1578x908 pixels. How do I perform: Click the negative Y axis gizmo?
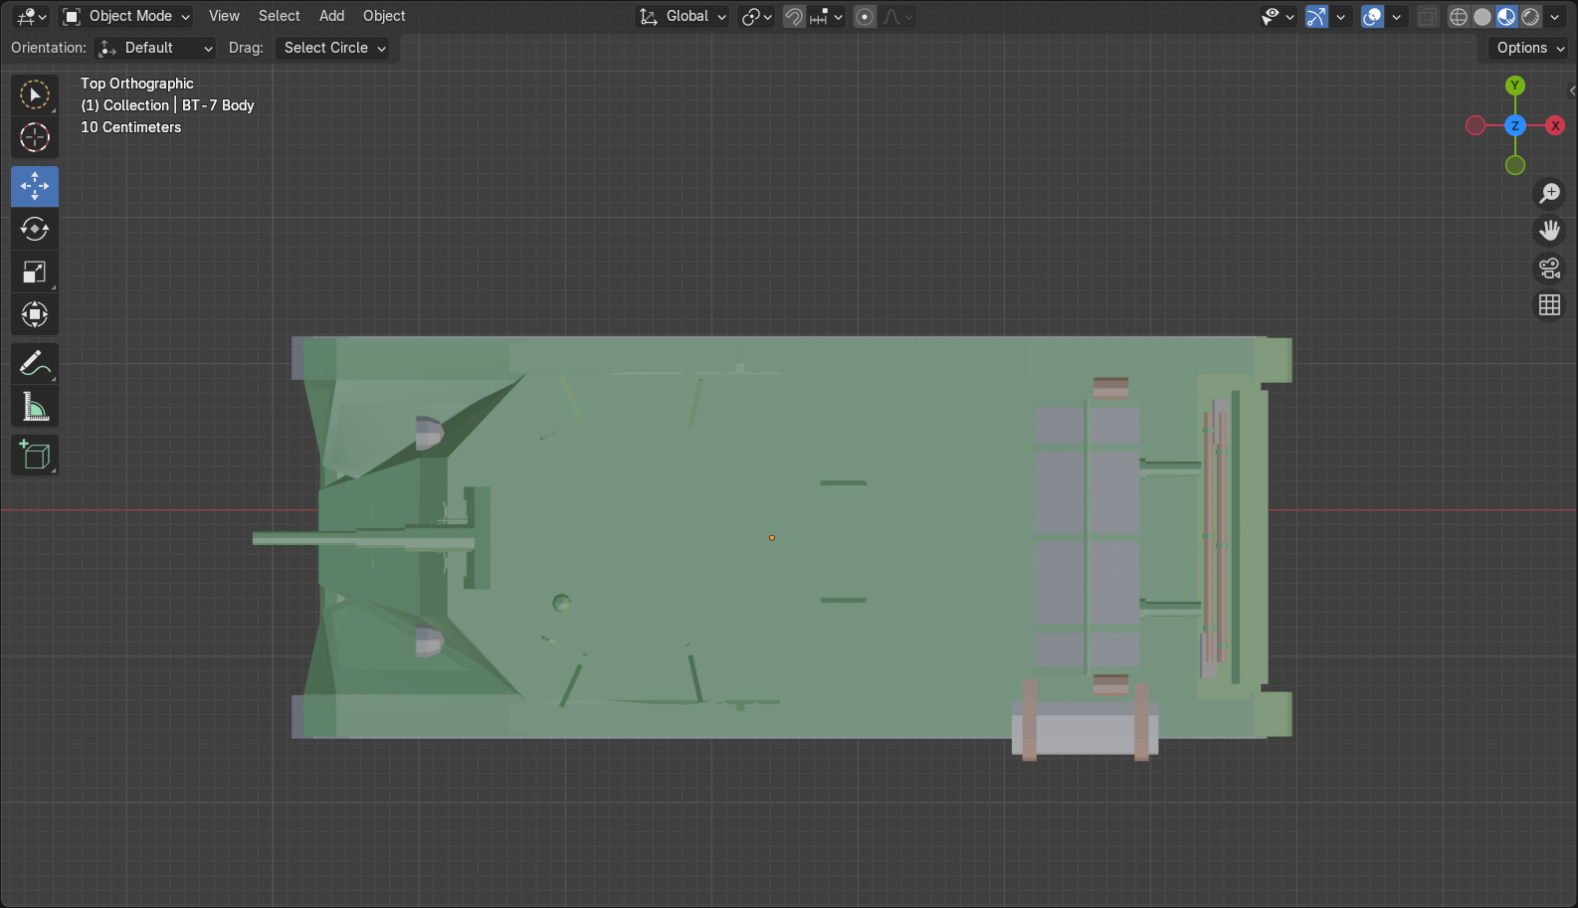1515,165
